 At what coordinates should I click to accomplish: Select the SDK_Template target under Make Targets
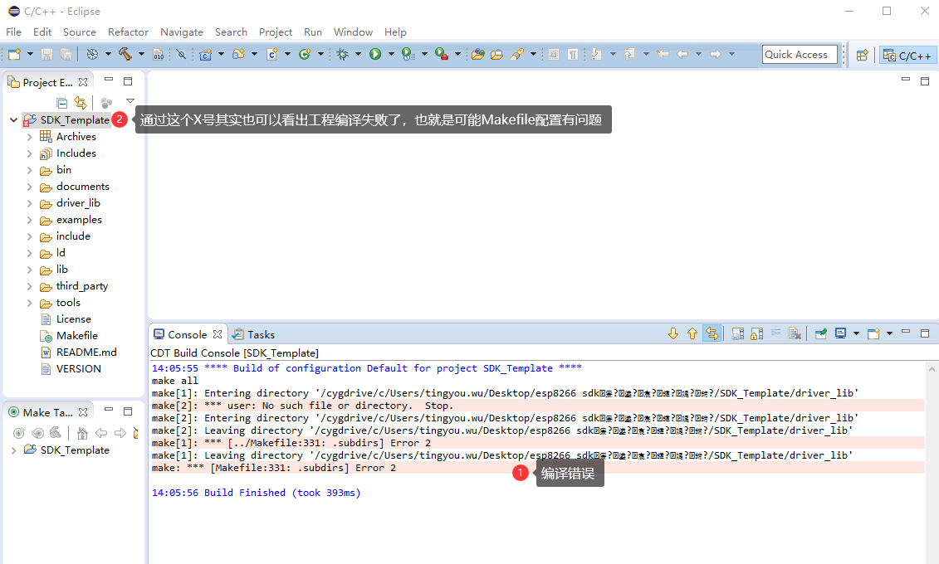pos(75,450)
